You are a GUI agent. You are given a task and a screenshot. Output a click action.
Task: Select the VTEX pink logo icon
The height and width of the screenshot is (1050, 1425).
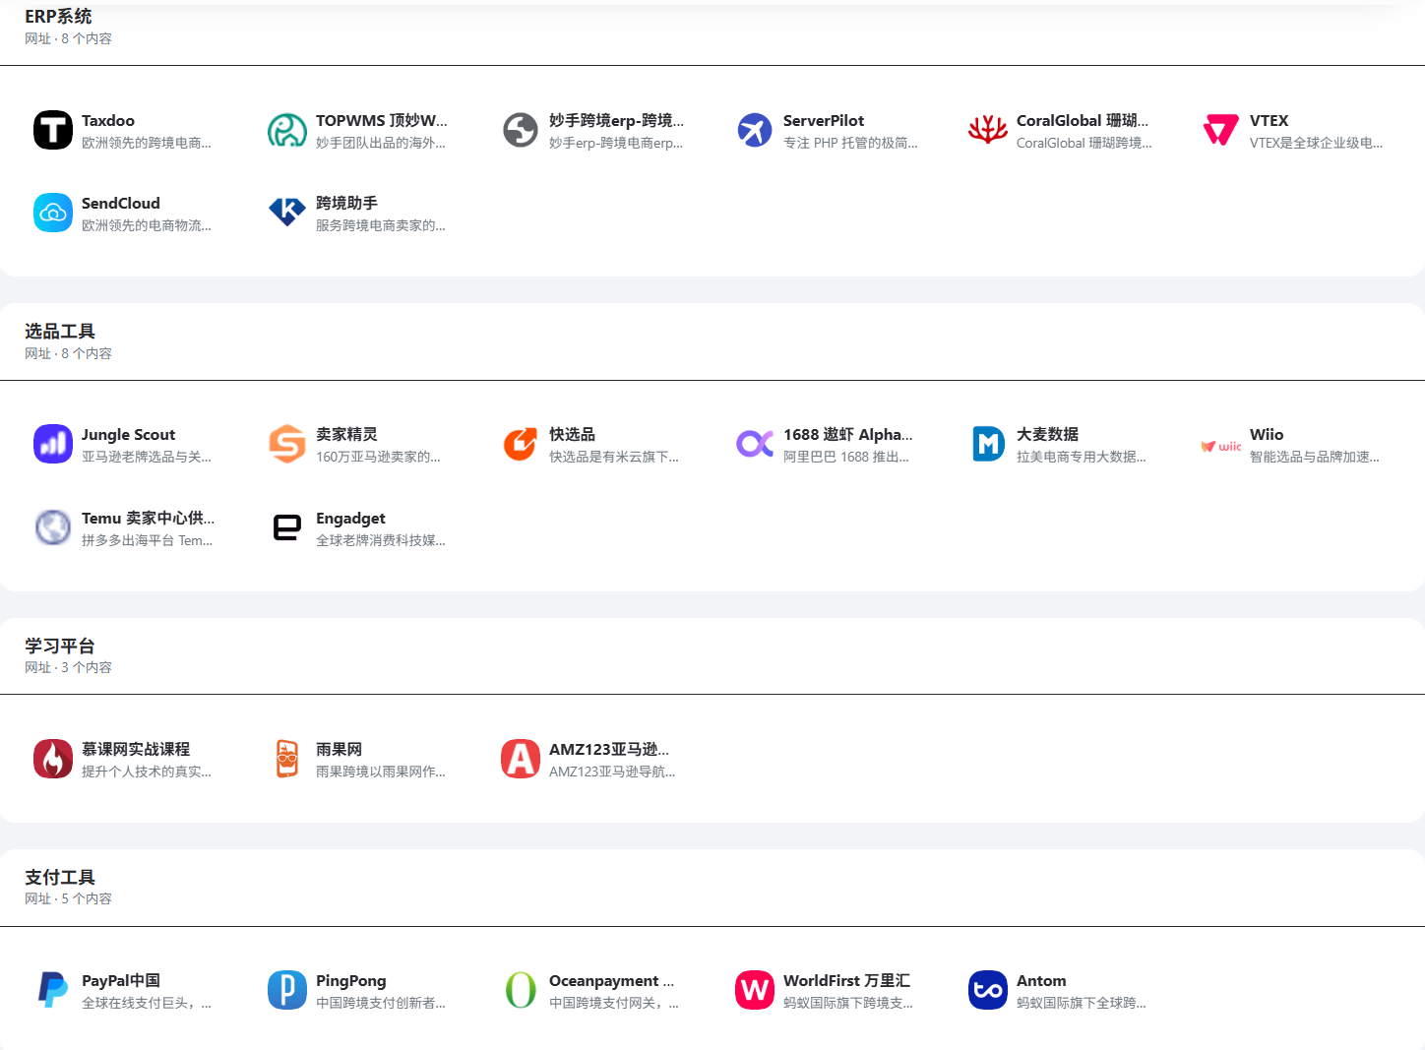[1221, 130]
